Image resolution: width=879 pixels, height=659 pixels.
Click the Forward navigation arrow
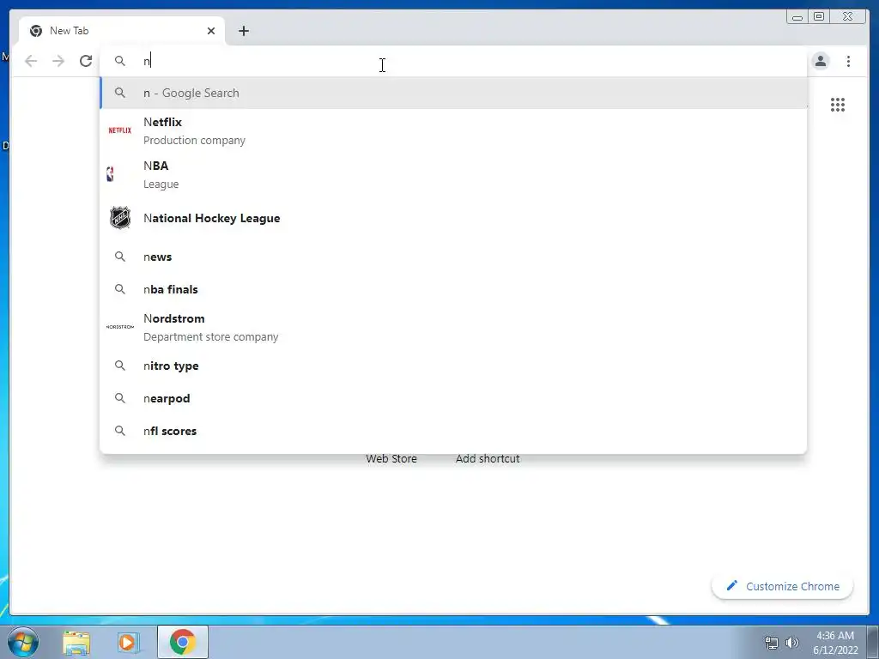58,61
